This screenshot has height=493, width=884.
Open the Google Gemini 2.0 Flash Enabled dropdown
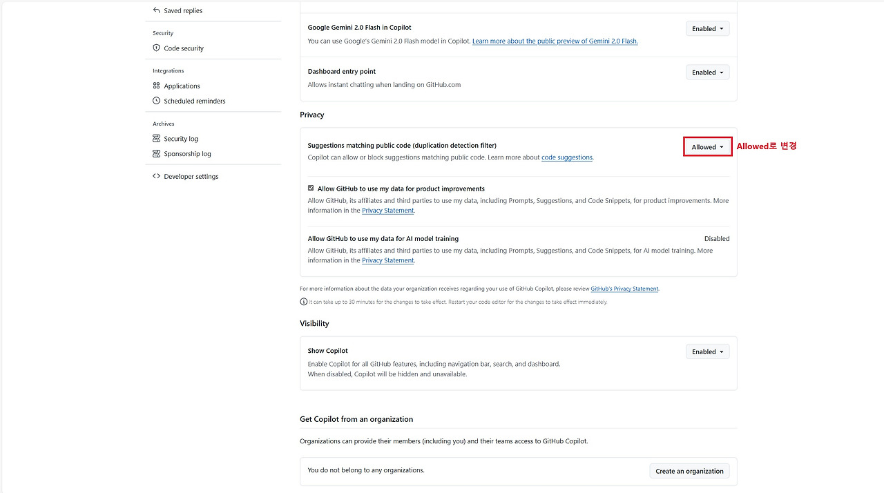pos(707,28)
